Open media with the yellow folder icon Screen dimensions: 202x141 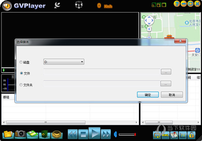click(x=8, y=134)
